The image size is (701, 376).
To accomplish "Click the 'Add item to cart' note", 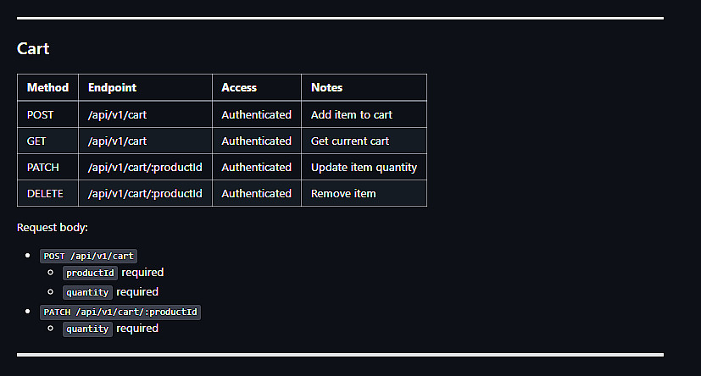I will pyautogui.click(x=351, y=114).
